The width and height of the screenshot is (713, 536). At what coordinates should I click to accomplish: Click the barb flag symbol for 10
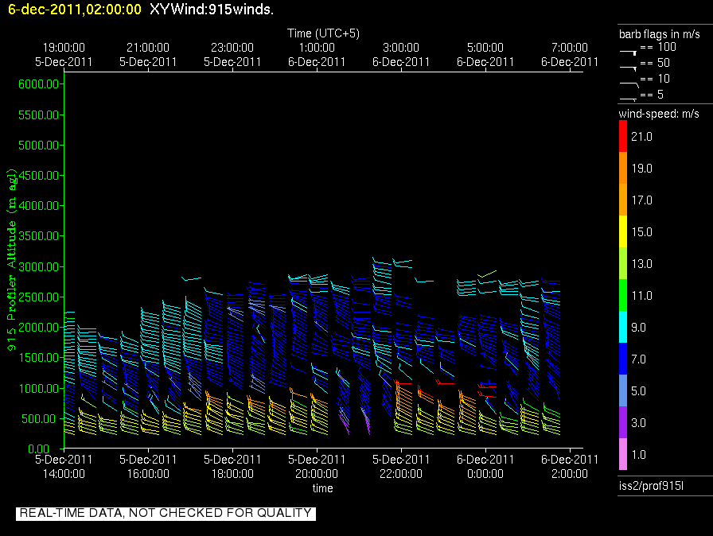pyautogui.click(x=629, y=84)
